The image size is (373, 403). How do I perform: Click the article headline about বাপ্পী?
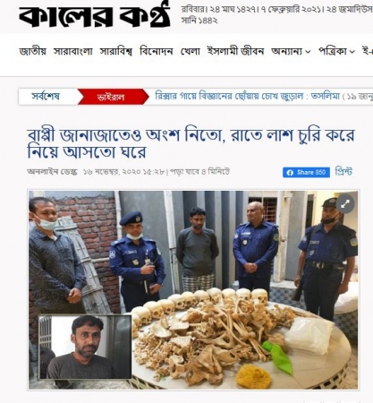pyautogui.click(x=191, y=143)
